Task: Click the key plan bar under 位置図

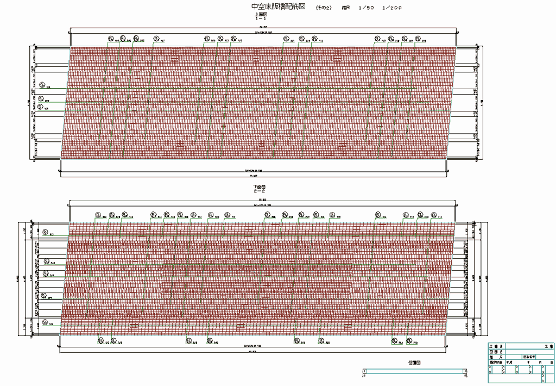Action: click(415, 372)
